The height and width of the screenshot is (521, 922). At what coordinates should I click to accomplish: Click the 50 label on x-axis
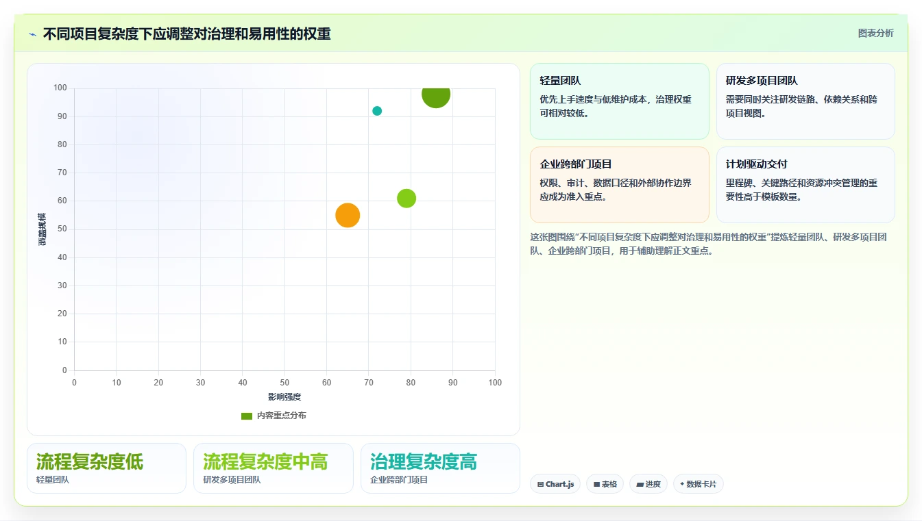point(284,383)
